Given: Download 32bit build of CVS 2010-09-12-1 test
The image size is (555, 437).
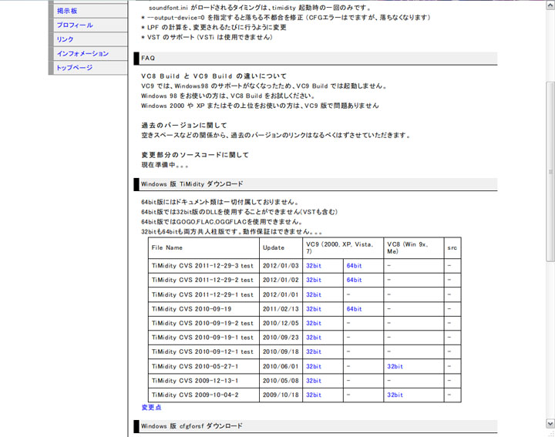Looking at the screenshot, I should pos(314,351).
